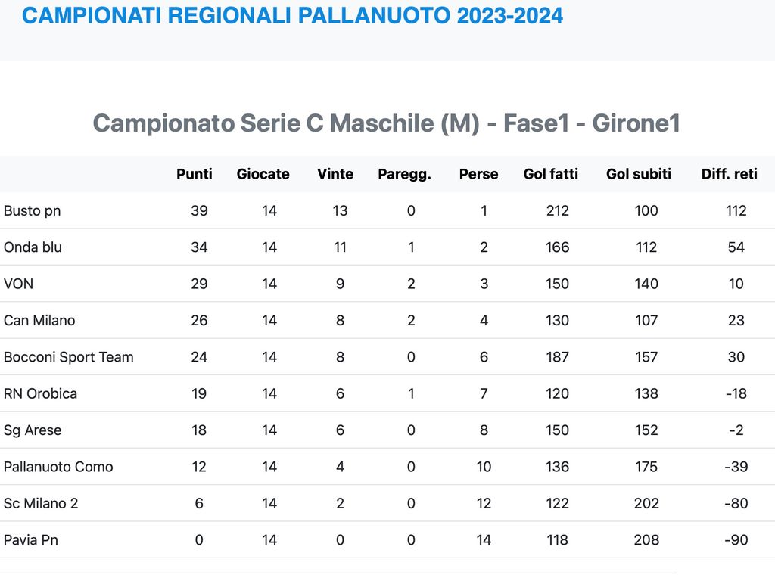Click the Gol fatti column header

coord(550,174)
